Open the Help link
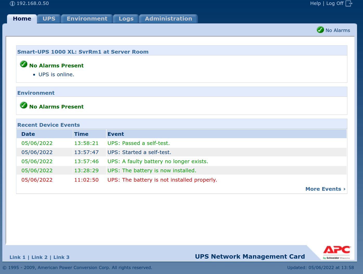Viewport: 363px width, 274px height. coord(315,3)
